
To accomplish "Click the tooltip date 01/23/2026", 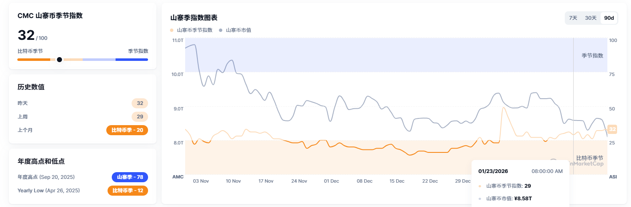I will coord(493,171).
